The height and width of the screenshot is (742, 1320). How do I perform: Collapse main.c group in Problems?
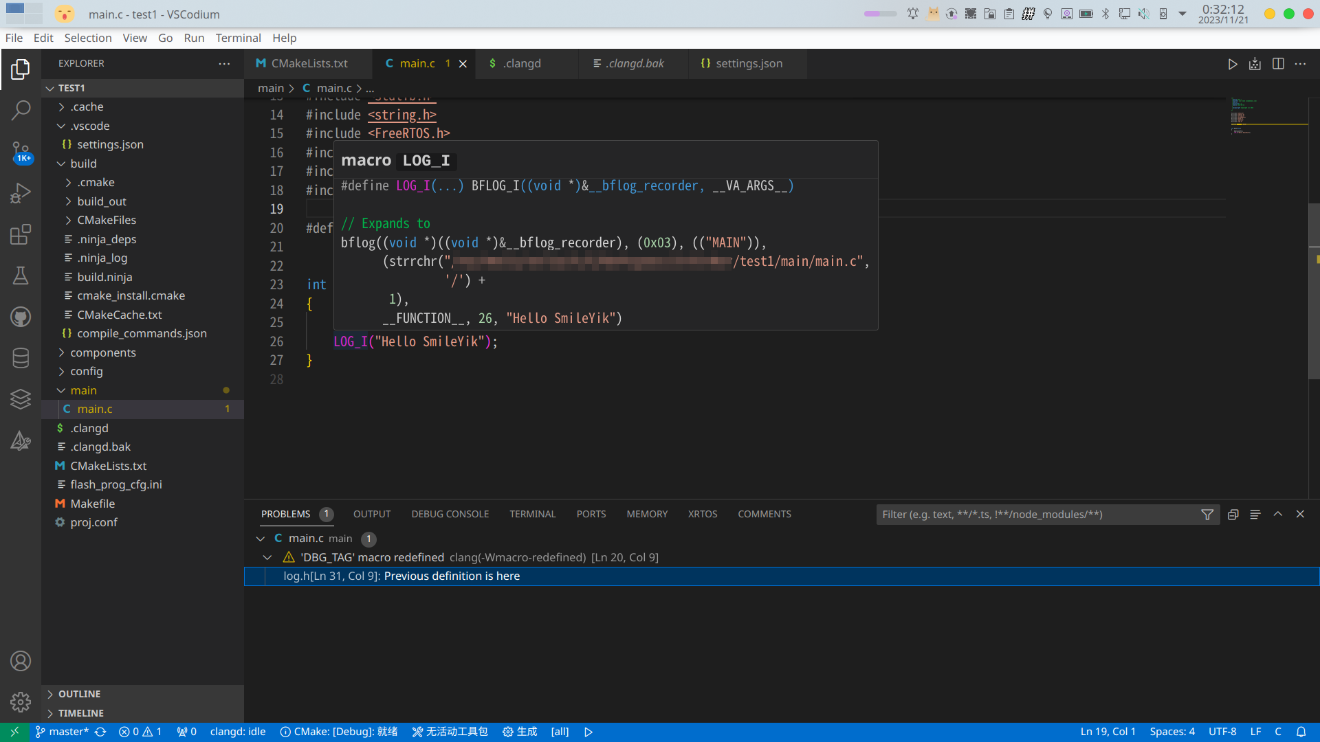pyautogui.click(x=261, y=539)
